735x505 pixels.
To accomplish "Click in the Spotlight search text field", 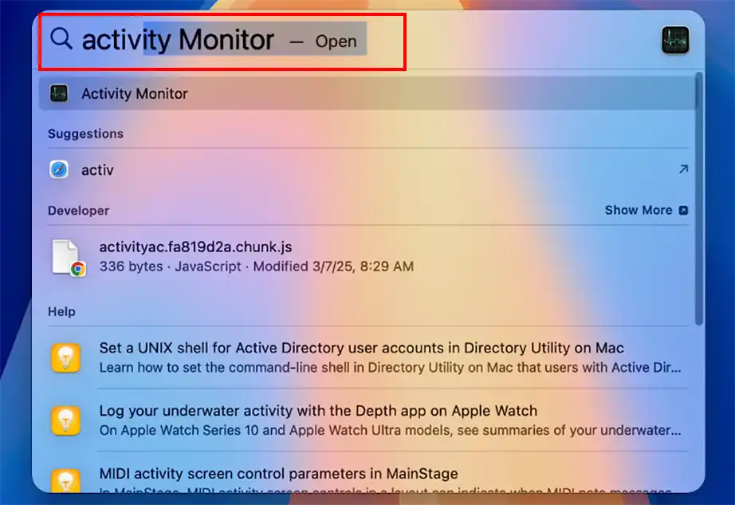I will [x=224, y=39].
